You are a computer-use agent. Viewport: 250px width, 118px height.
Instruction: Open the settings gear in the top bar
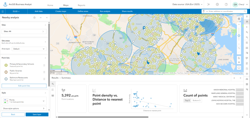tap(217, 5)
